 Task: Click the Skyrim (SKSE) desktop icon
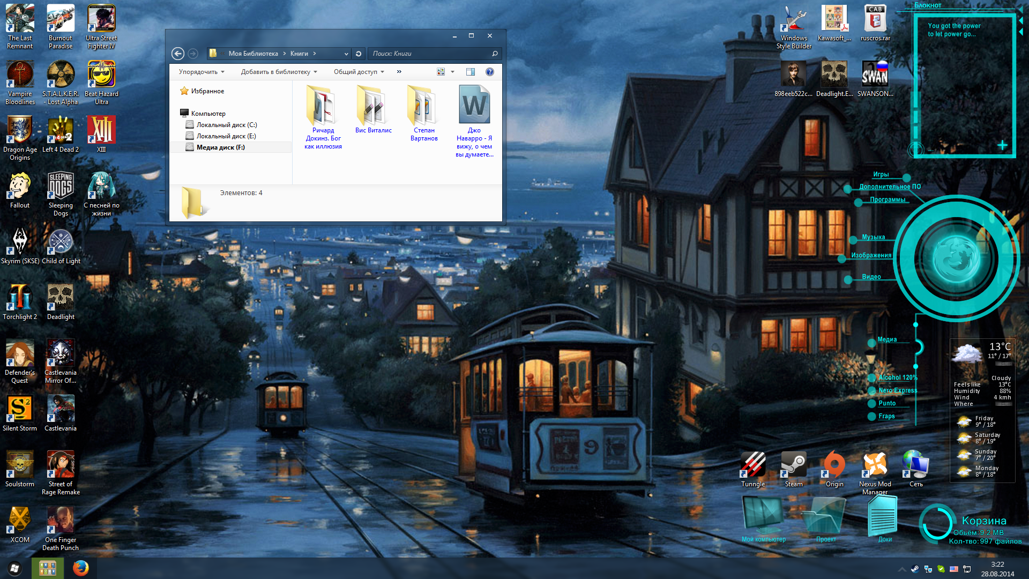coord(20,246)
